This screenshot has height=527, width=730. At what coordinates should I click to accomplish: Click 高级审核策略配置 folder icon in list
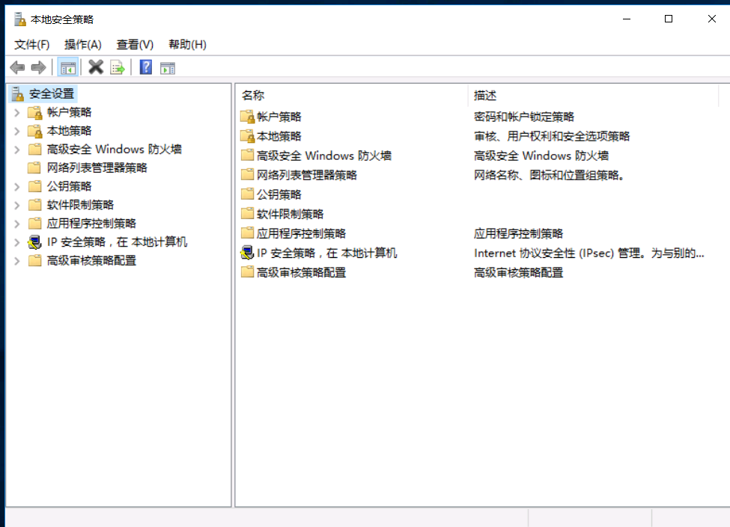coord(247,272)
